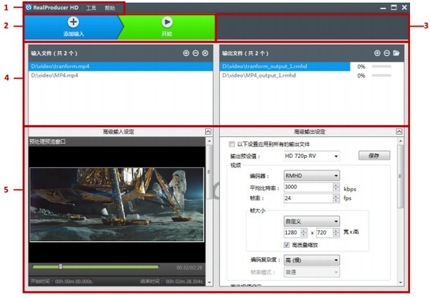Click the 保存 (Save) preset button
The height and width of the screenshot is (298, 430).
374,155
